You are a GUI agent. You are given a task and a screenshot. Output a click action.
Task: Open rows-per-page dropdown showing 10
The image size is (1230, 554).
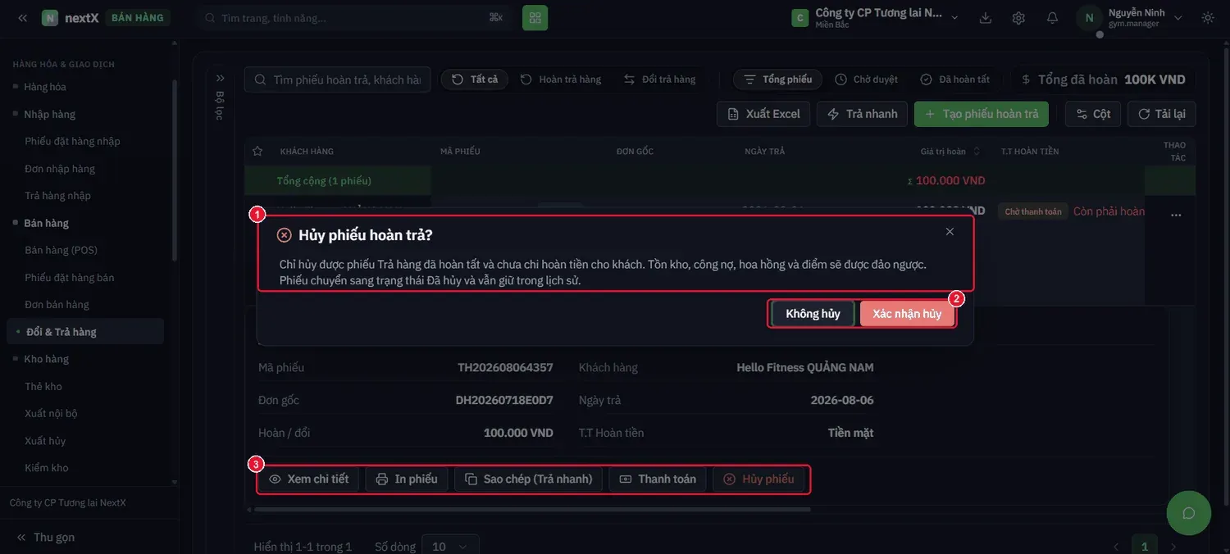[x=450, y=547]
